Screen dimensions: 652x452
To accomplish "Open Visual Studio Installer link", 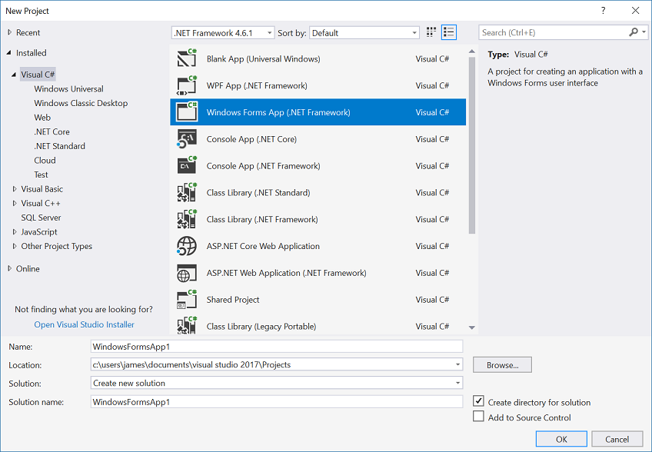I will (x=84, y=324).
